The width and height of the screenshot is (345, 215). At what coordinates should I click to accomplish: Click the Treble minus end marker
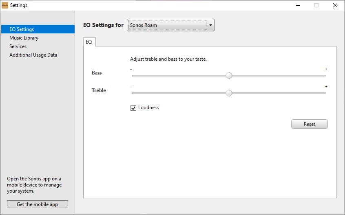pyautogui.click(x=131, y=87)
